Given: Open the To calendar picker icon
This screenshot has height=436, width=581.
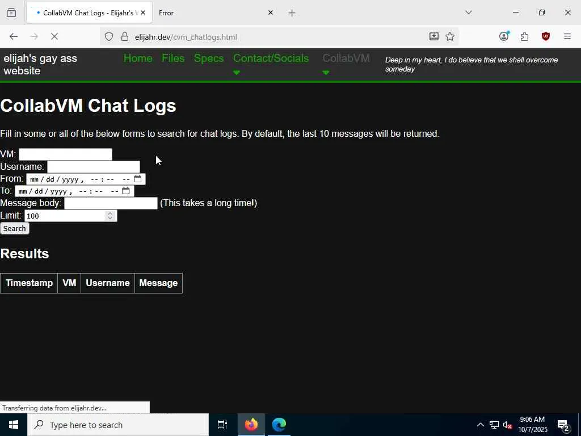Looking at the screenshot, I should tap(126, 191).
